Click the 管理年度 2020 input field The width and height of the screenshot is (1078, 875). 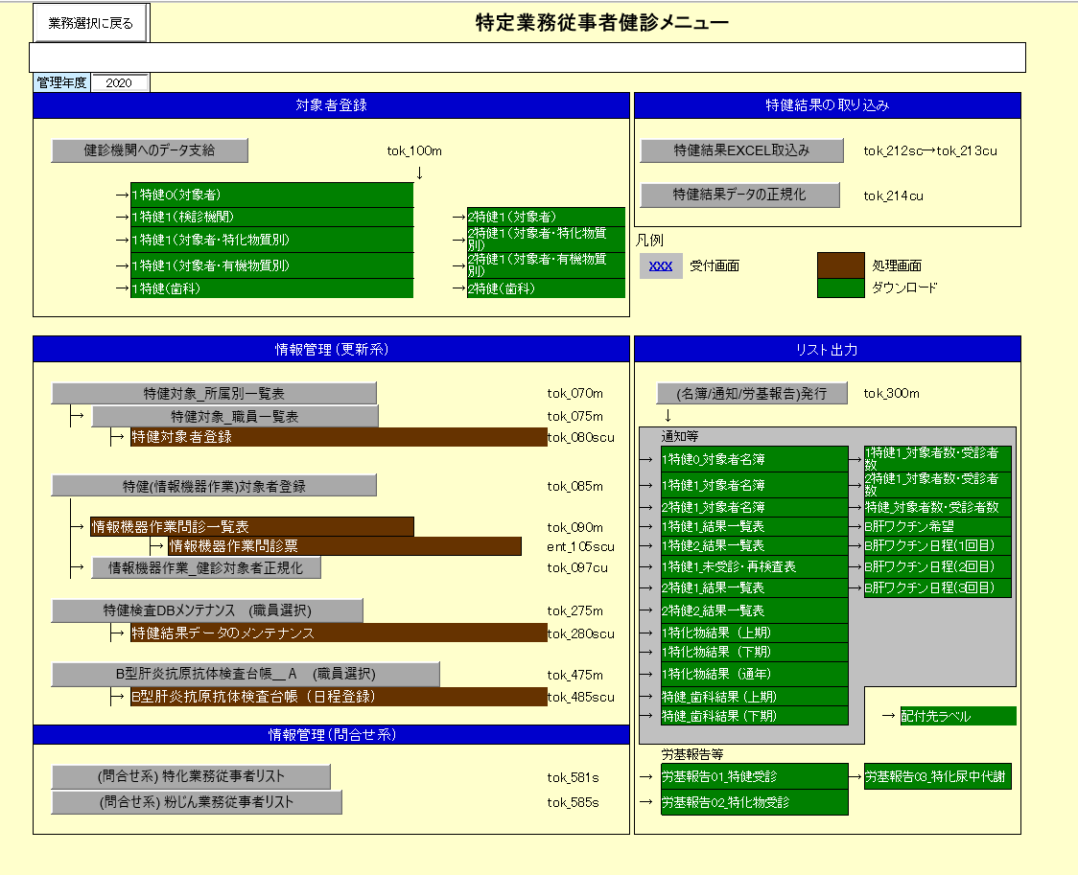tap(120, 82)
